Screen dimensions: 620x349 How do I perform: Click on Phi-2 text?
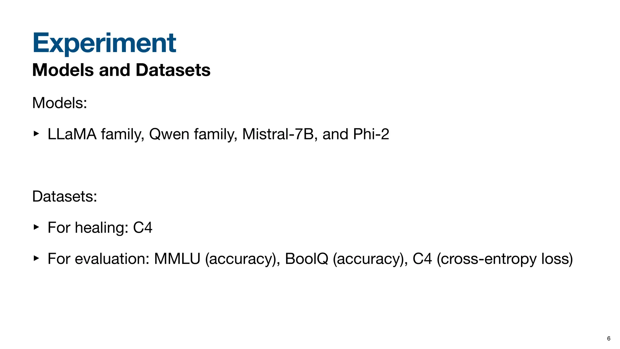(371, 134)
